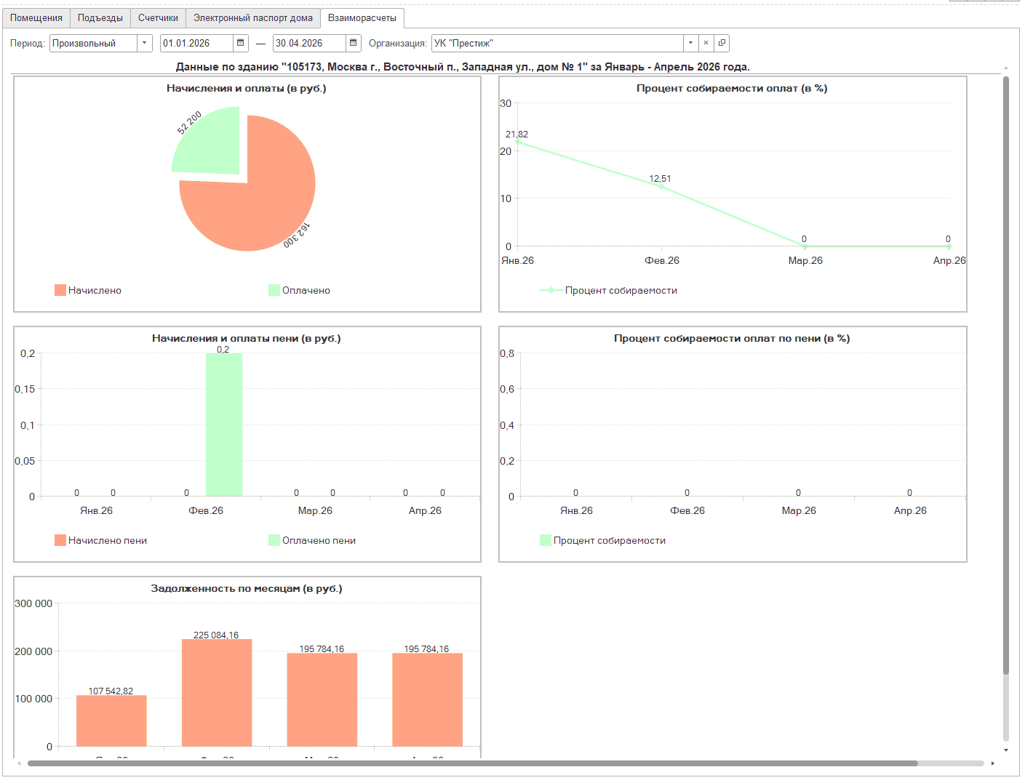The width and height of the screenshot is (1025, 783).
Task: Click the УК Престиж organization field
Action: (557, 43)
